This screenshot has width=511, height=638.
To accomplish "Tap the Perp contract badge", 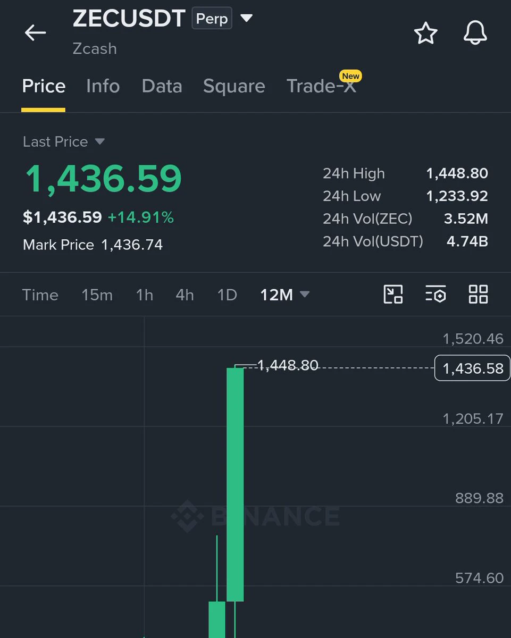I will pyautogui.click(x=212, y=19).
